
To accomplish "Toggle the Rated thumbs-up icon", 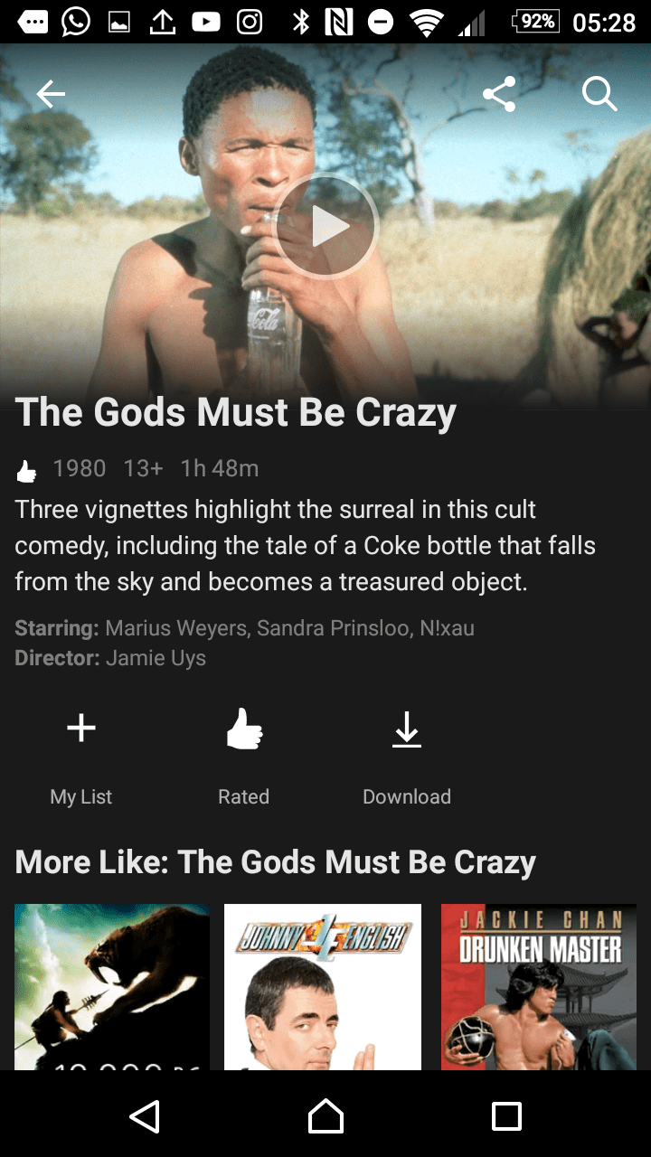I will (x=244, y=729).
